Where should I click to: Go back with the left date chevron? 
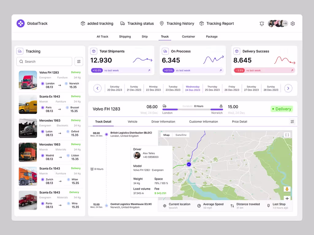click(97, 88)
